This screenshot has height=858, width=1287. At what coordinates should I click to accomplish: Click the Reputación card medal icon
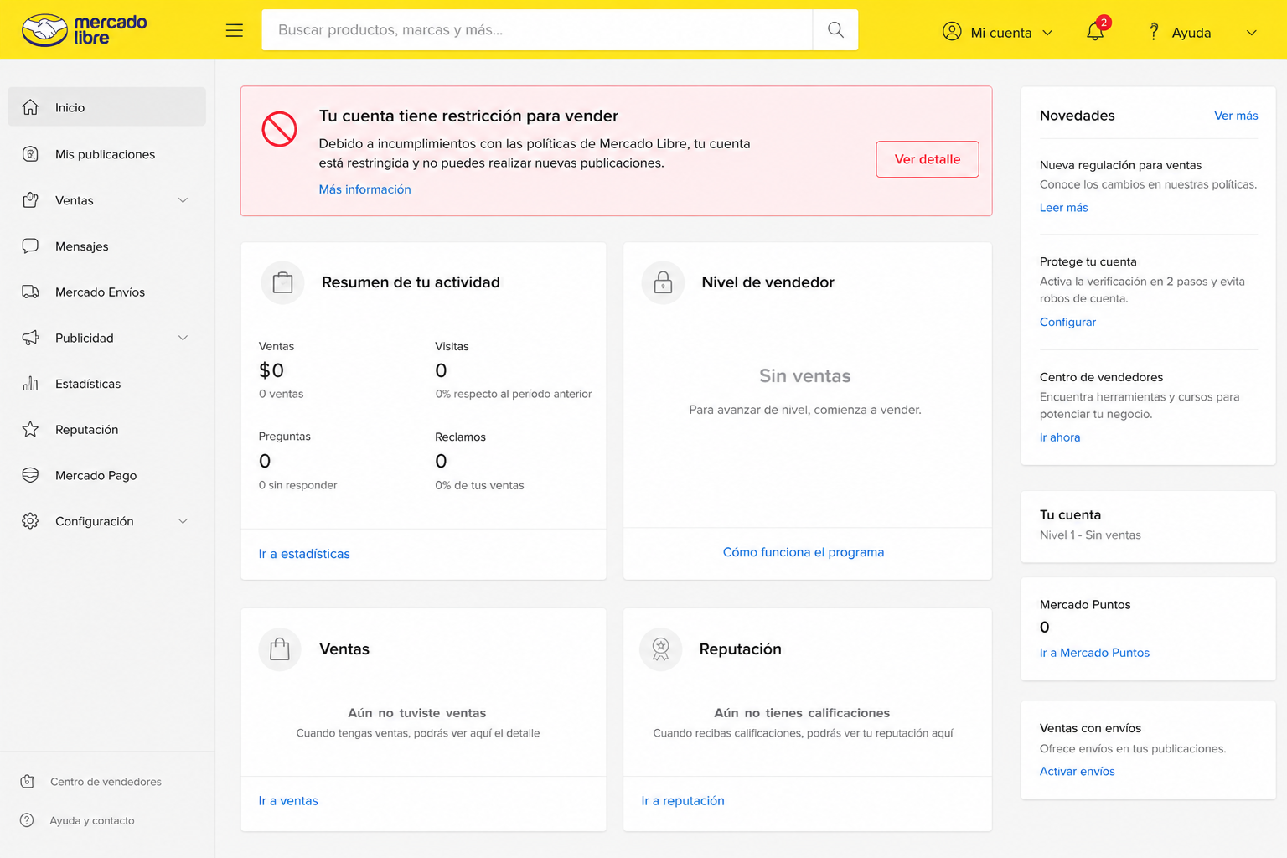[x=660, y=649]
